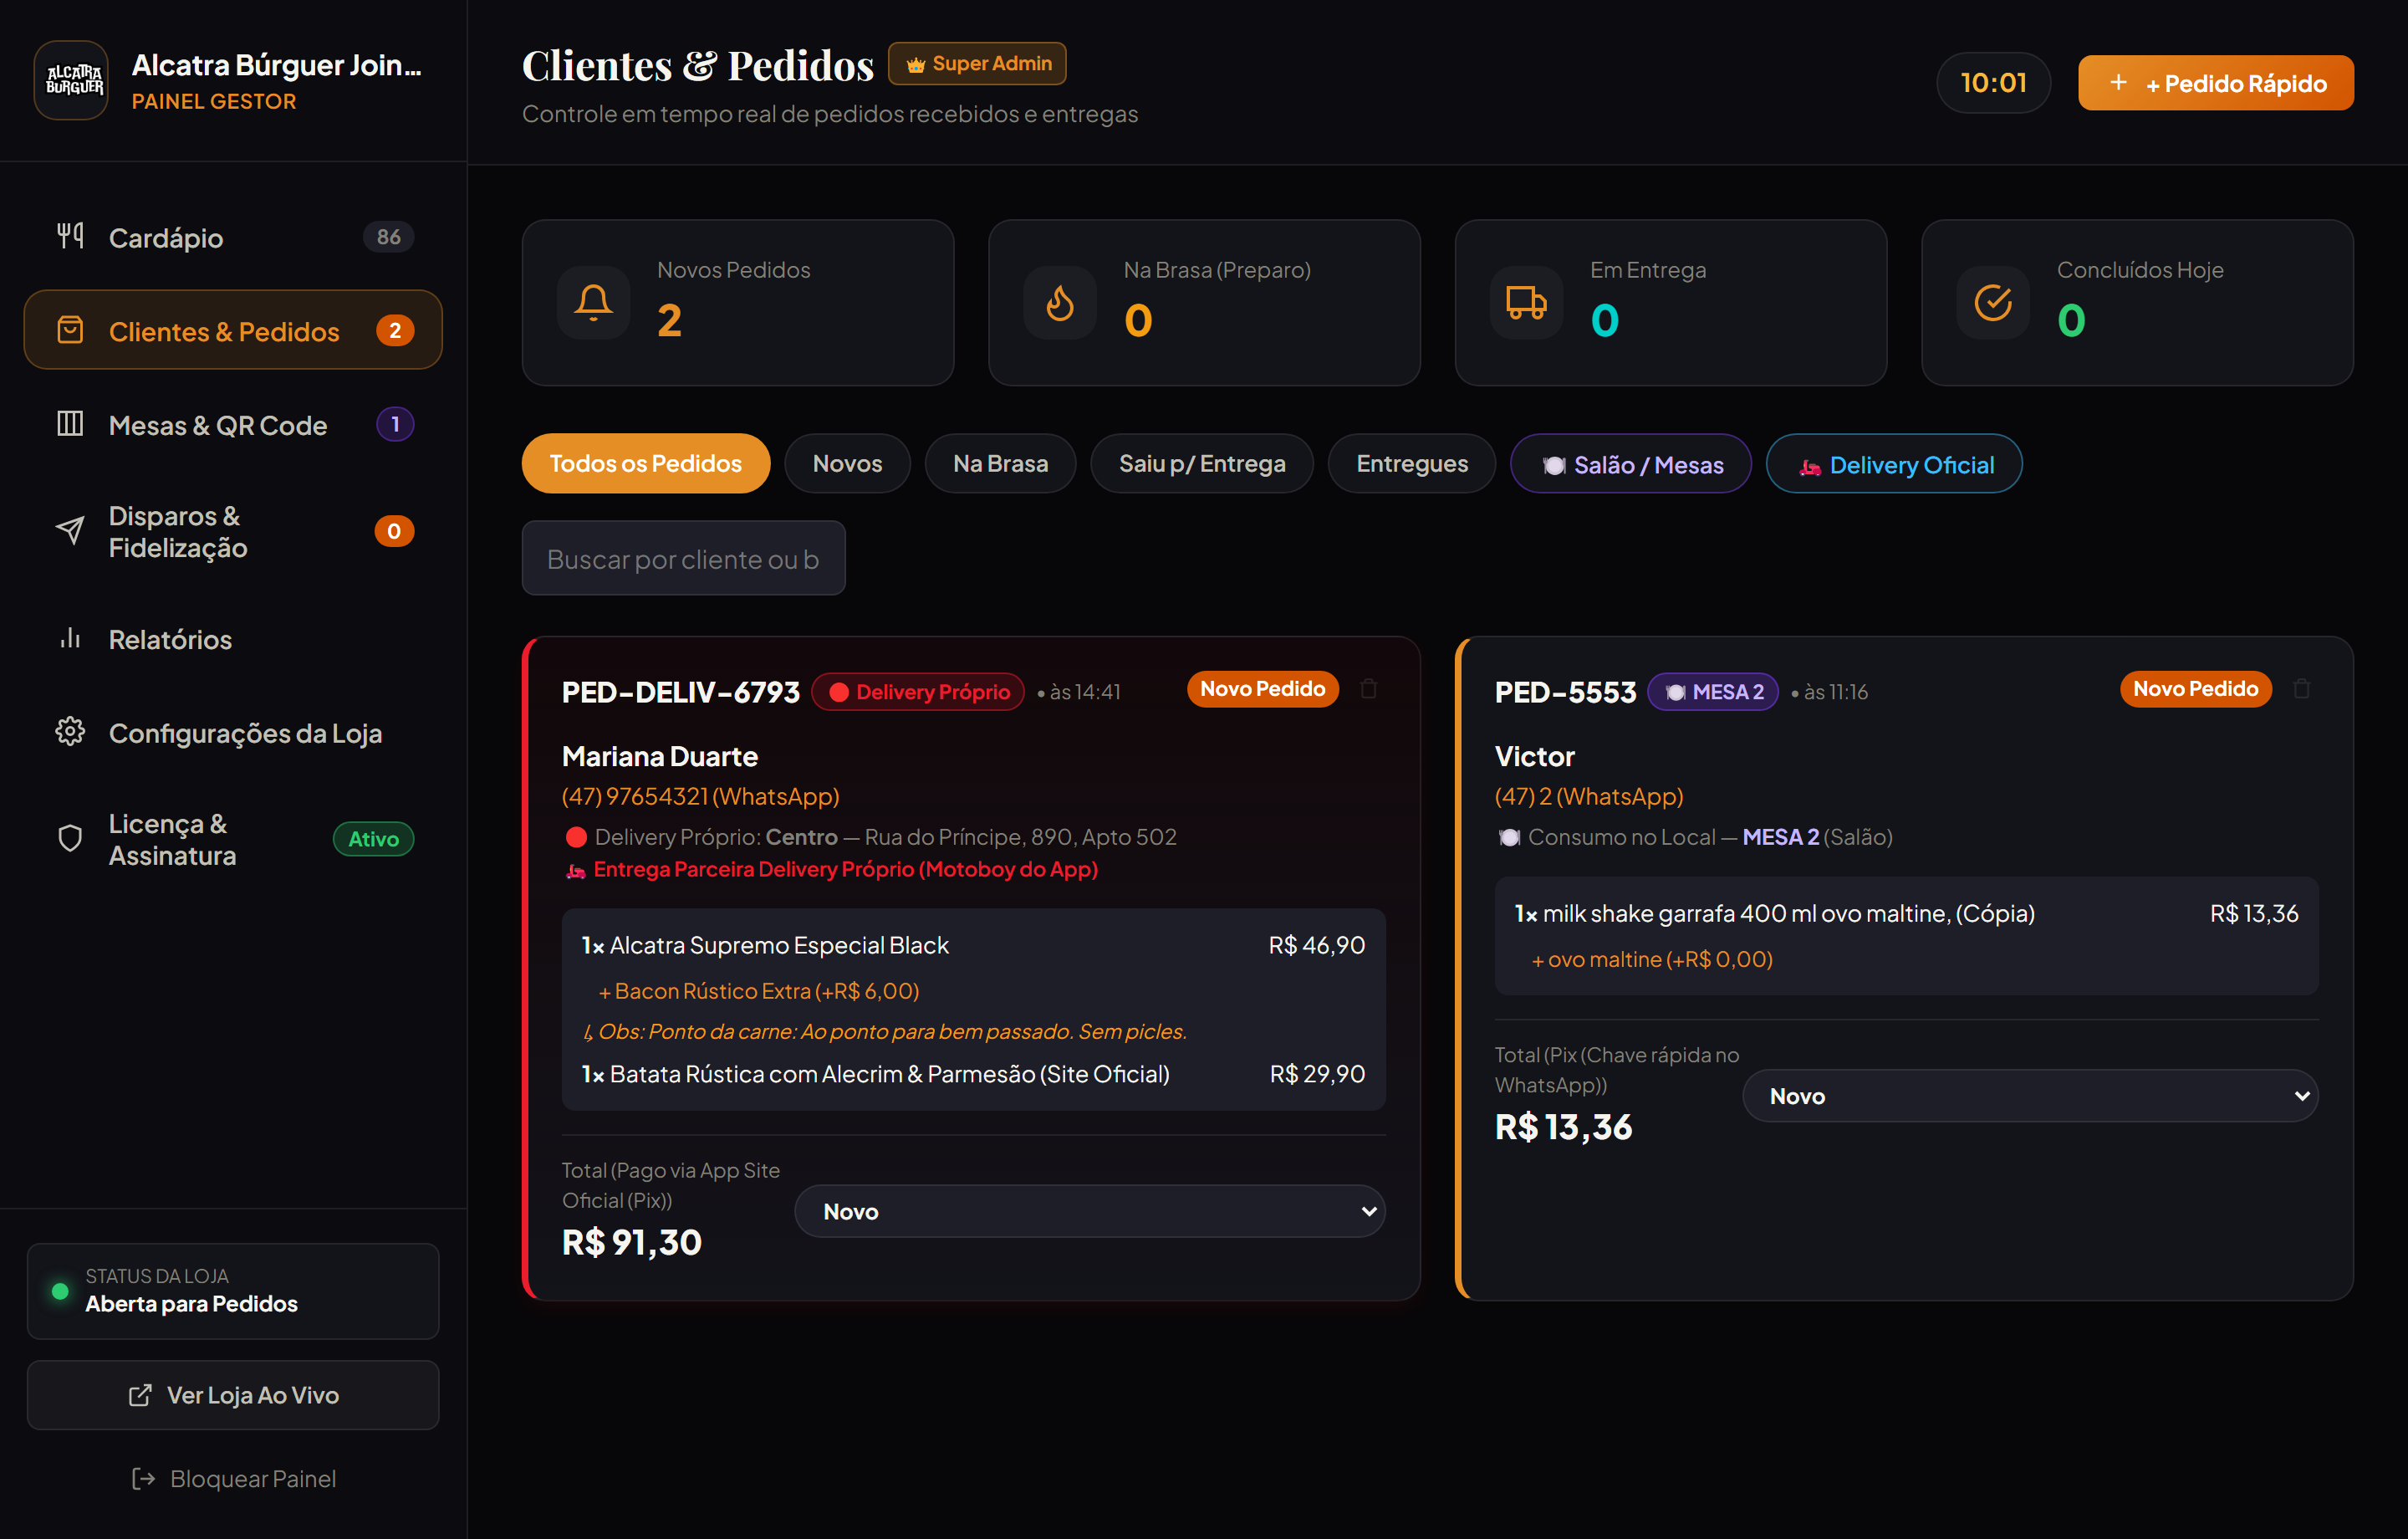The width and height of the screenshot is (2408, 1539).
Task: Filter by Salão / Mesas
Action: pyautogui.click(x=1631, y=463)
